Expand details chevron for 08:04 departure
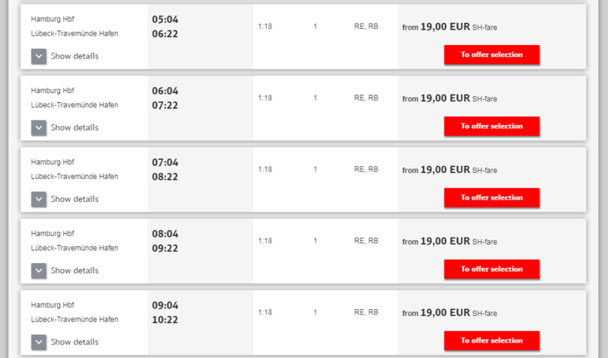Screen dimensions: 608x358 click(39, 271)
